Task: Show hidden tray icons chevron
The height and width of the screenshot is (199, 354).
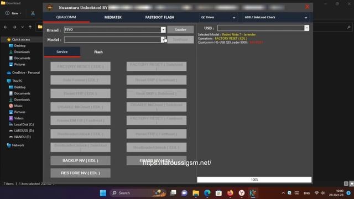Action: point(283,193)
